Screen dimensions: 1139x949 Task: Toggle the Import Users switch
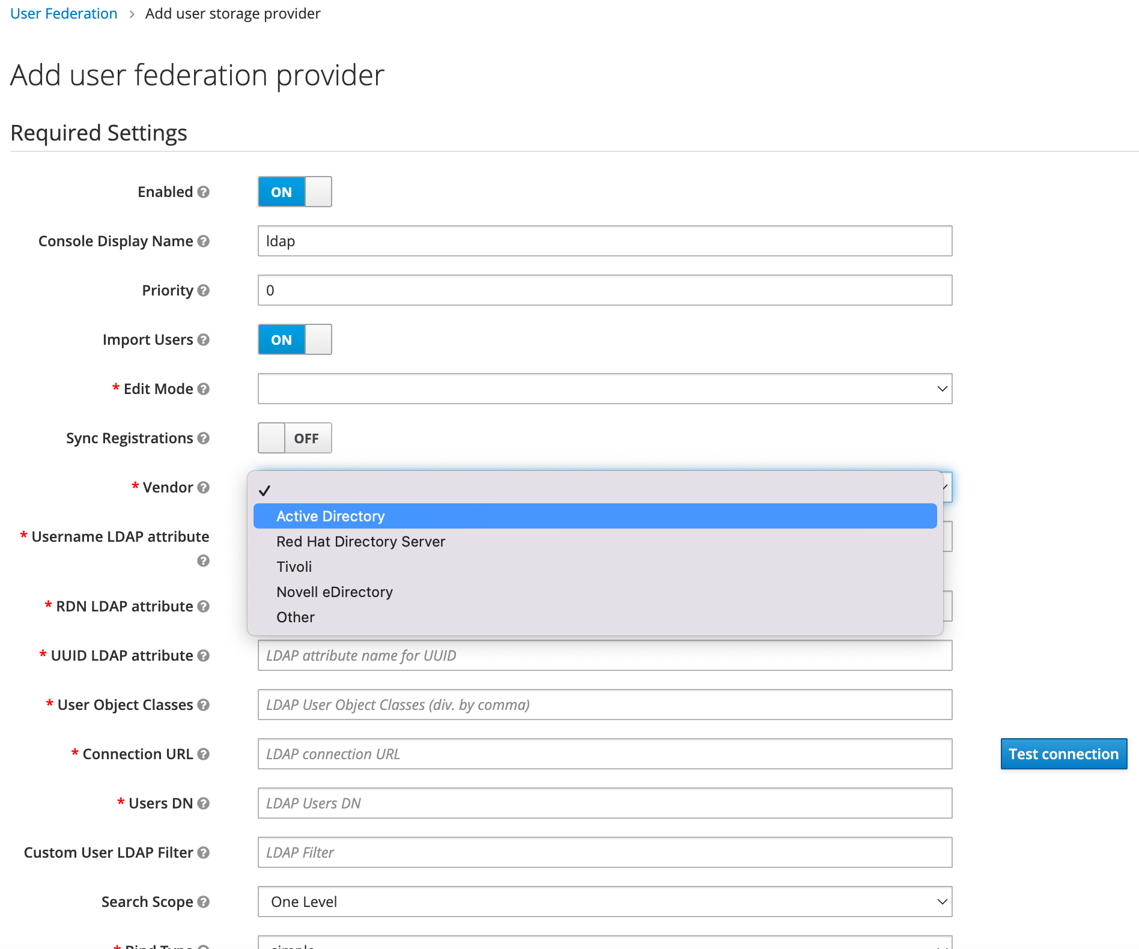point(295,339)
